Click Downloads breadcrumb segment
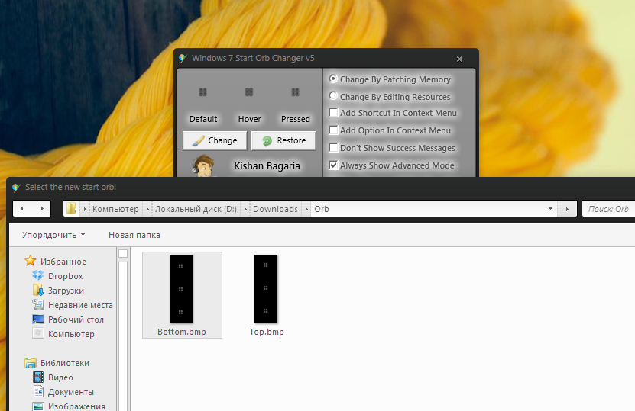Screen dimensions: 635x411 pyautogui.click(x=275, y=209)
